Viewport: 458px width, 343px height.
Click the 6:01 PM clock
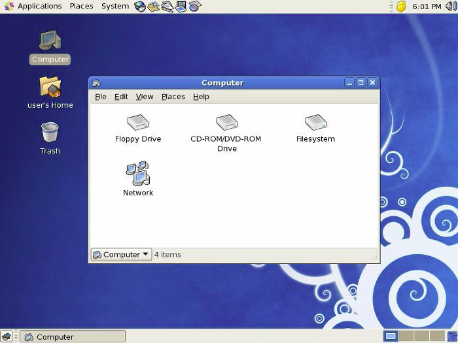pyautogui.click(x=427, y=7)
